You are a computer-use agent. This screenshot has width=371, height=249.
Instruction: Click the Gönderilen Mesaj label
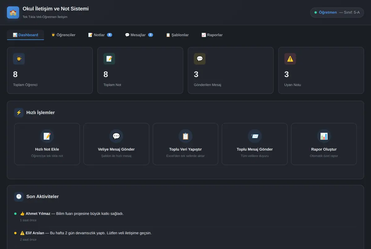[207, 85]
